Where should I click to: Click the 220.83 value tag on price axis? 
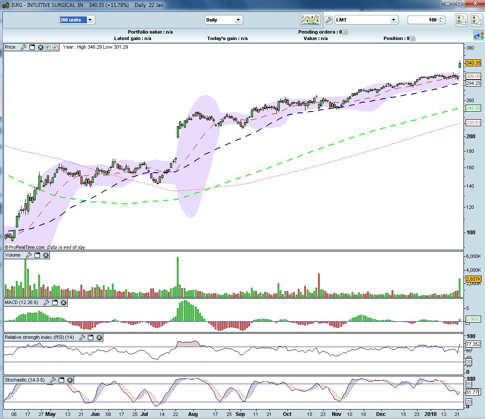coord(473,123)
